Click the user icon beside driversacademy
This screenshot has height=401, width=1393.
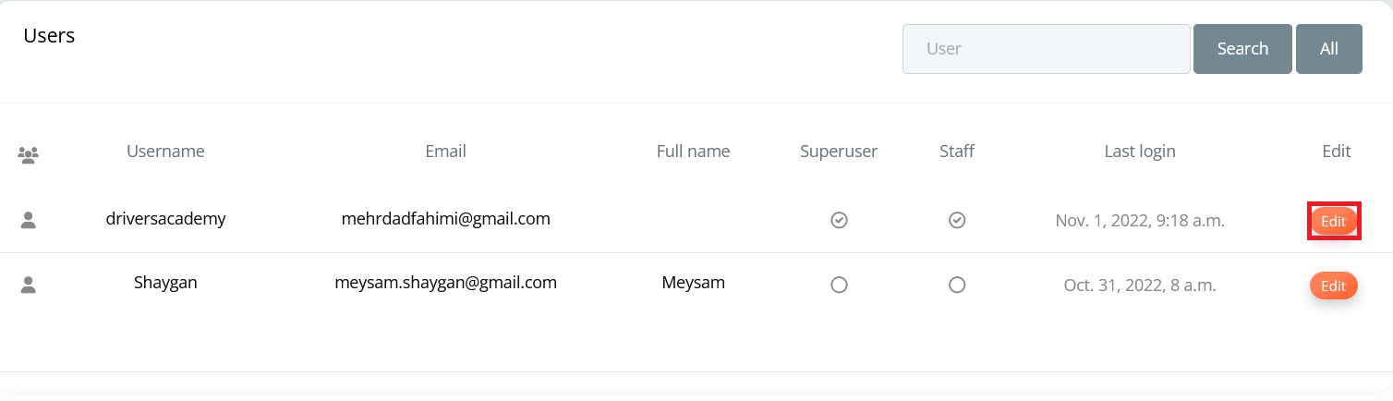[x=29, y=220]
